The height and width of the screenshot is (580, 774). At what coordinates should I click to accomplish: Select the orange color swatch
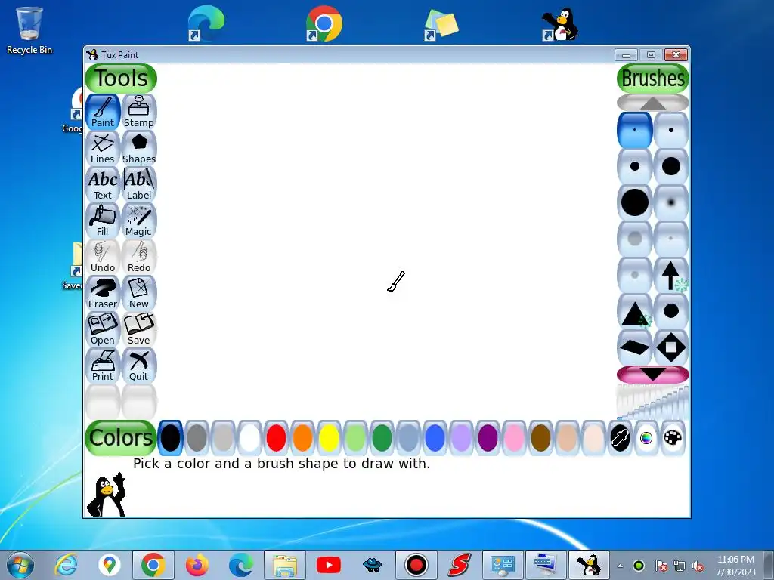point(302,438)
